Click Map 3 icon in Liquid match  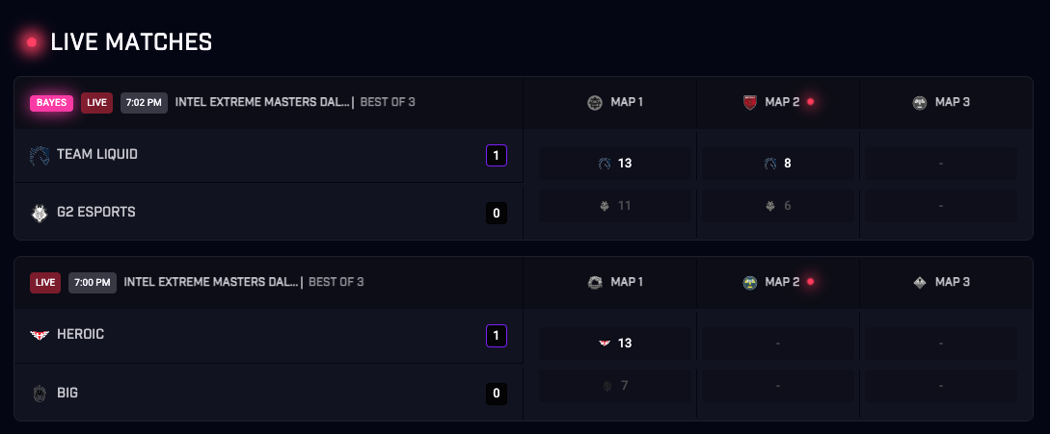[x=920, y=102]
